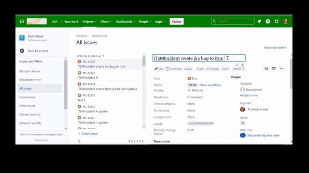Open the settings gear icon
The height and width of the screenshot is (173, 309).
[x=277, y=21]
